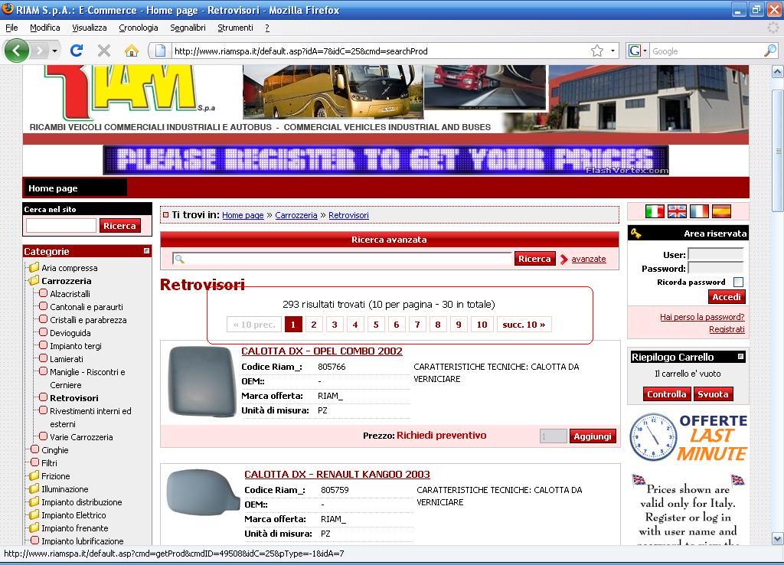Click the Opel Combo mirror cover thumbnail
This screenshot has width=784, height=565.
point(202,381)
